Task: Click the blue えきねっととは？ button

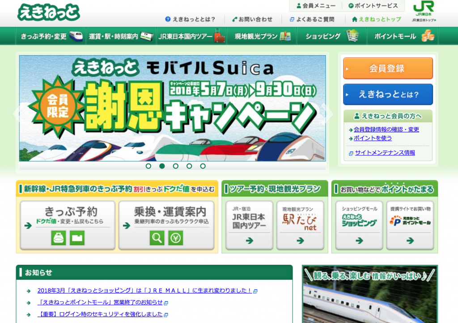Action: click(388, 94)
